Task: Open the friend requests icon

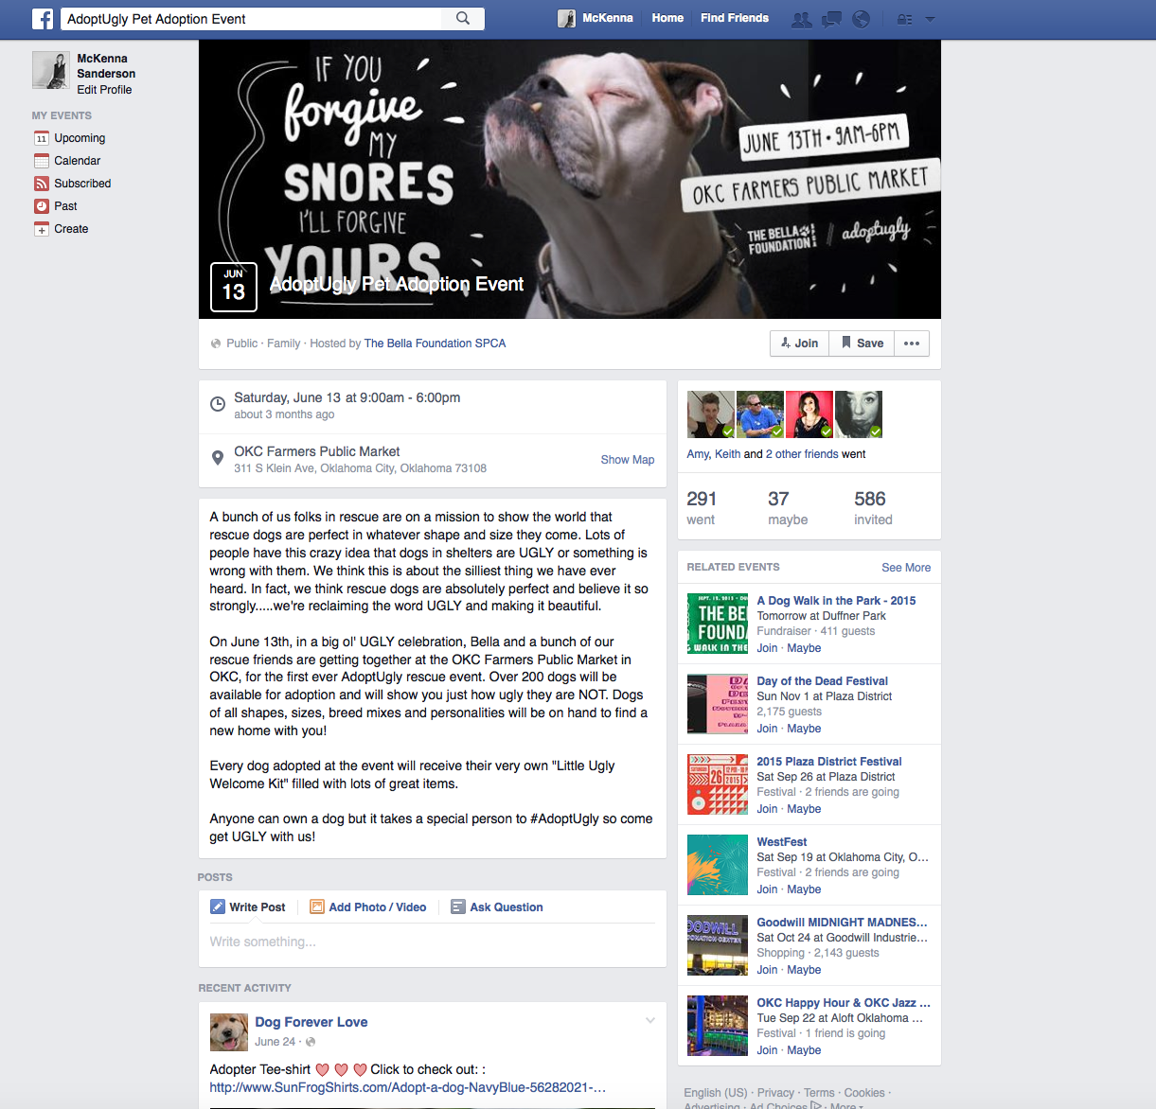Action: click(801, 19)
